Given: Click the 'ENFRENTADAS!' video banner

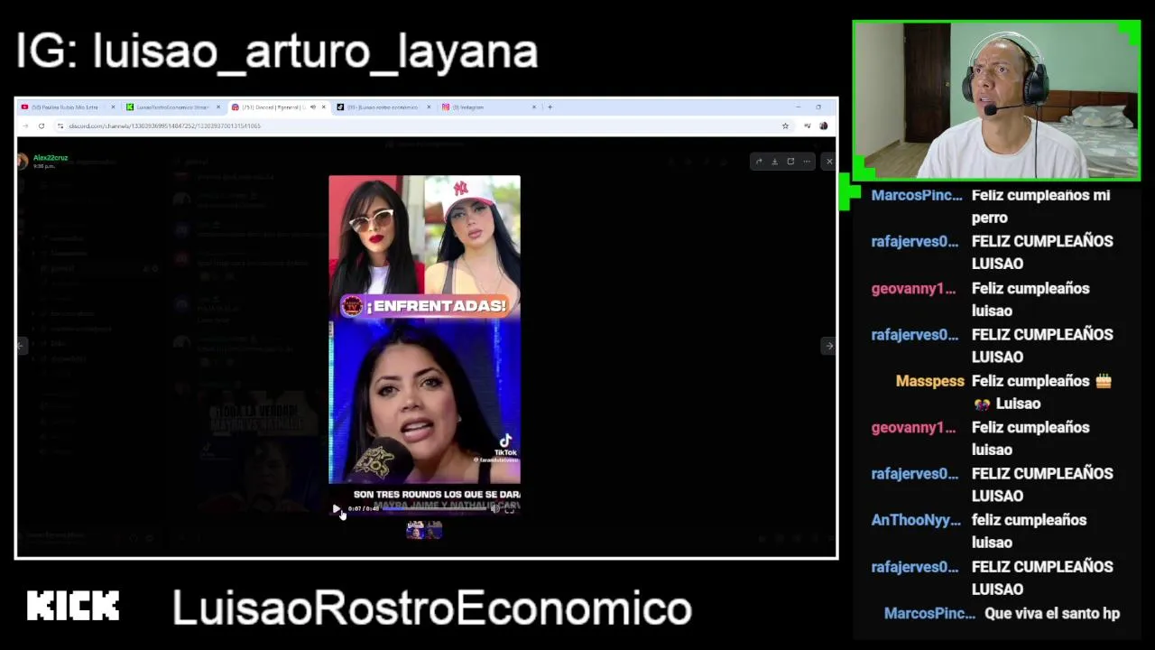Looking at the screenshot, I should (425, 306).
